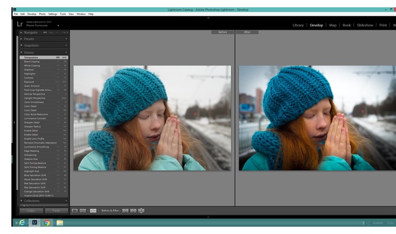Open the Window menu
The width and height of the screenshot is (396, 234).
[x=81, y=14]
